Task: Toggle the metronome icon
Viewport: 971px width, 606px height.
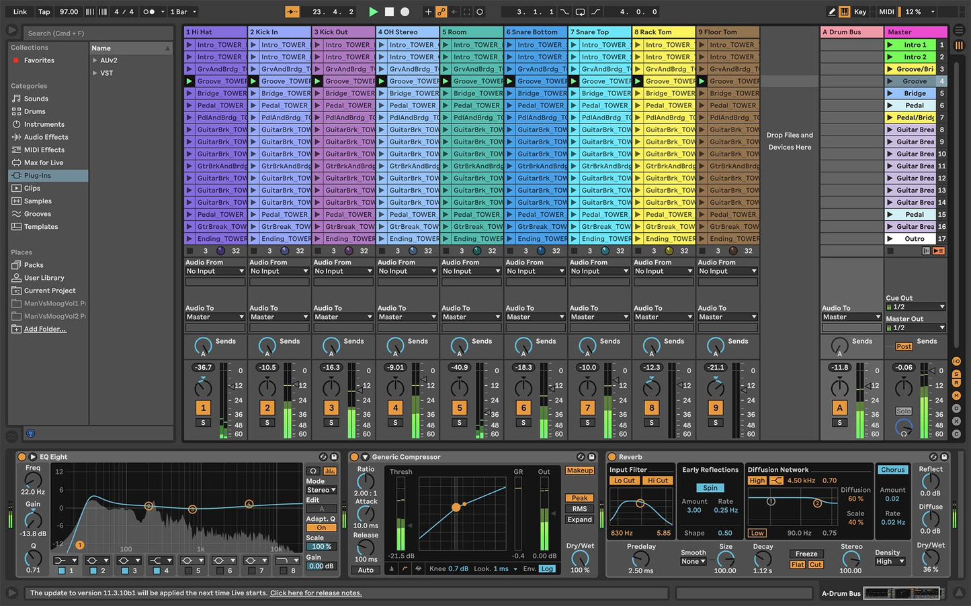Action: [x=149, y=11]
